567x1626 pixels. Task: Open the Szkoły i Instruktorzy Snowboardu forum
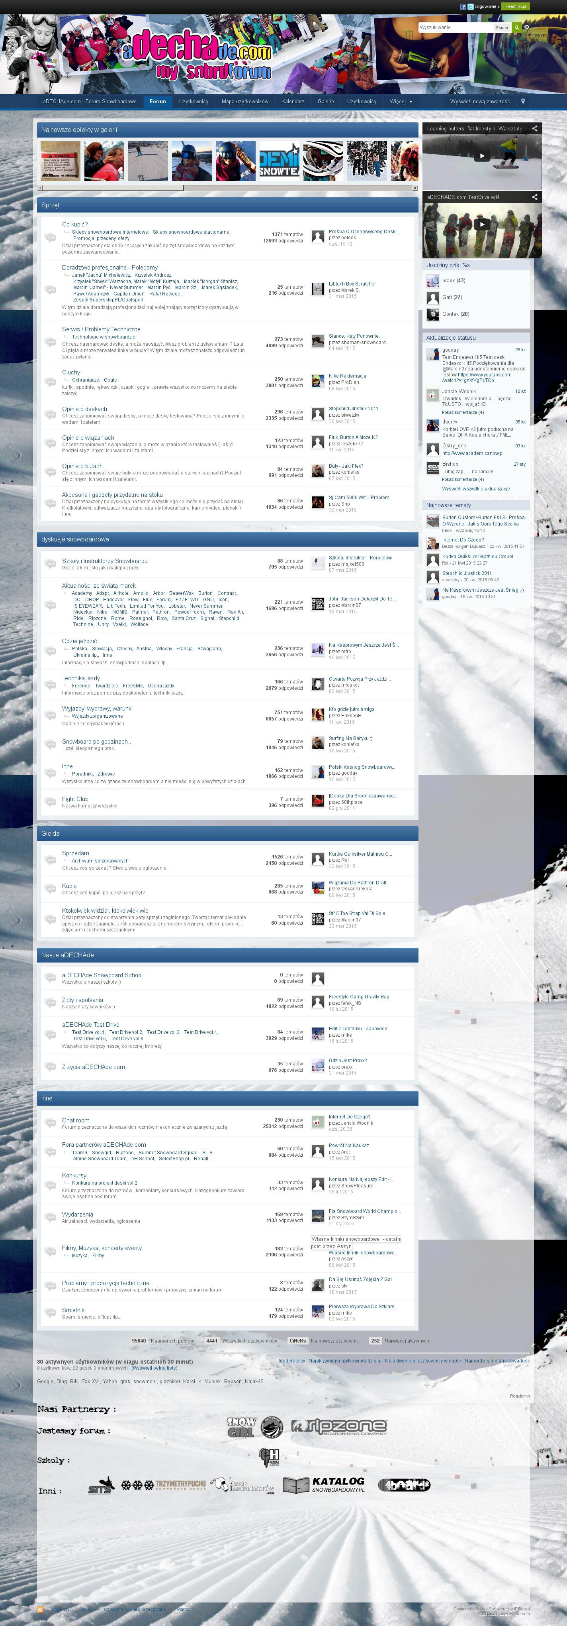pos(105,561)
